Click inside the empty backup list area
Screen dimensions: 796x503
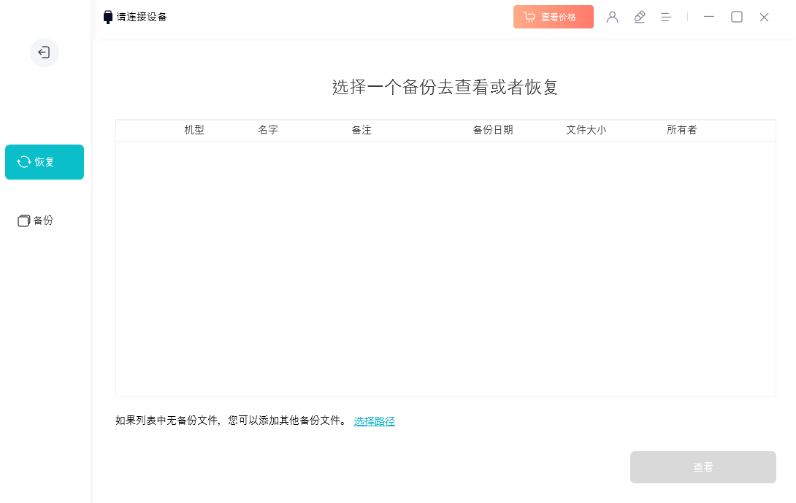[x=445, y=269]
